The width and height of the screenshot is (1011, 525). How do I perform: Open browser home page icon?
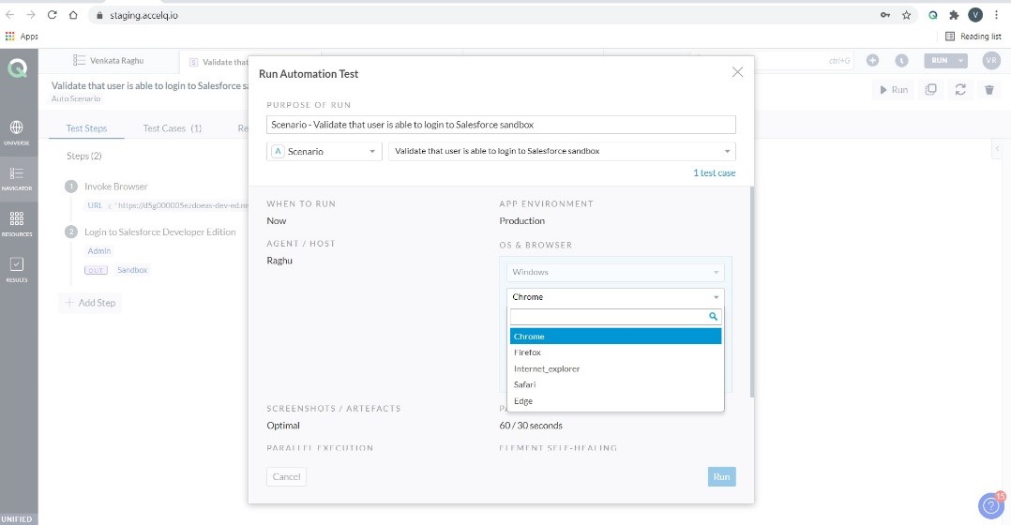[x=73, y=15]
